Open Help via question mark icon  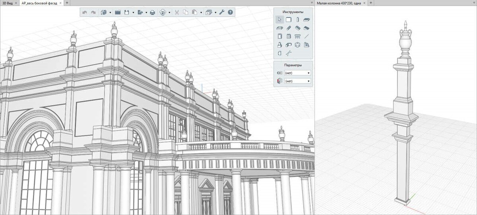(x=230, y=12)
